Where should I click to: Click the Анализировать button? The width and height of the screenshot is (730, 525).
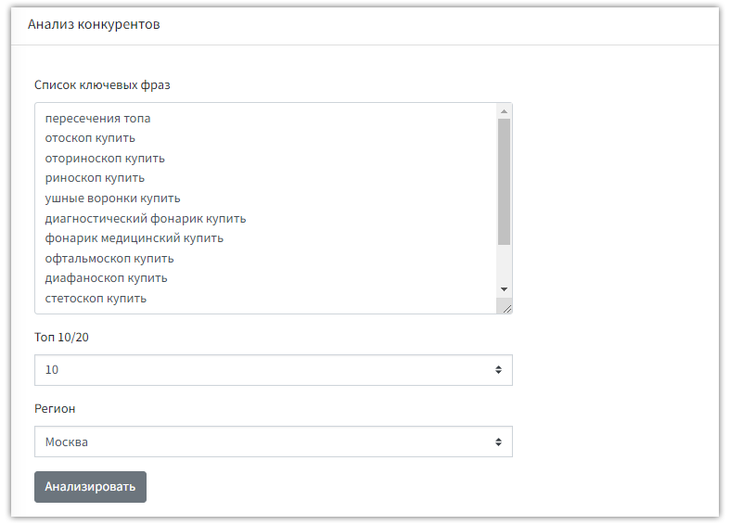coord(90,487)
